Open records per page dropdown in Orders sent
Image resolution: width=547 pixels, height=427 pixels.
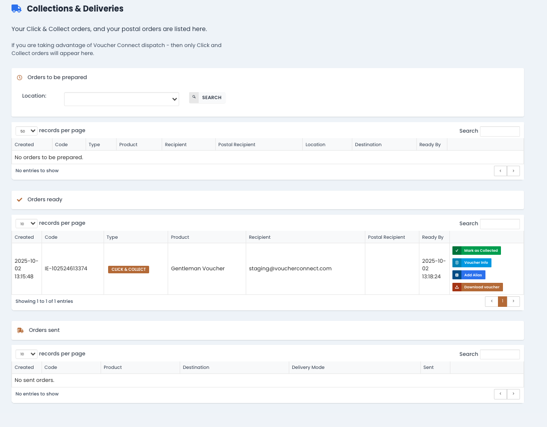27,354
